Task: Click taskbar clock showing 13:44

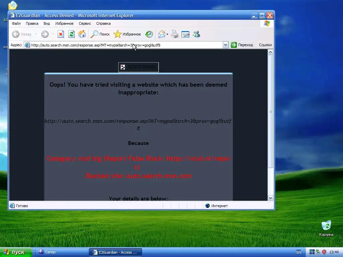Action: (334, 252)
